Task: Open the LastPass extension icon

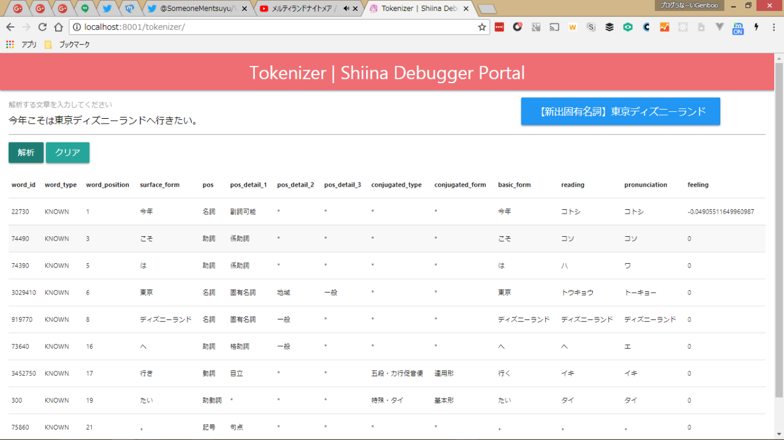Action: [499, 27]
